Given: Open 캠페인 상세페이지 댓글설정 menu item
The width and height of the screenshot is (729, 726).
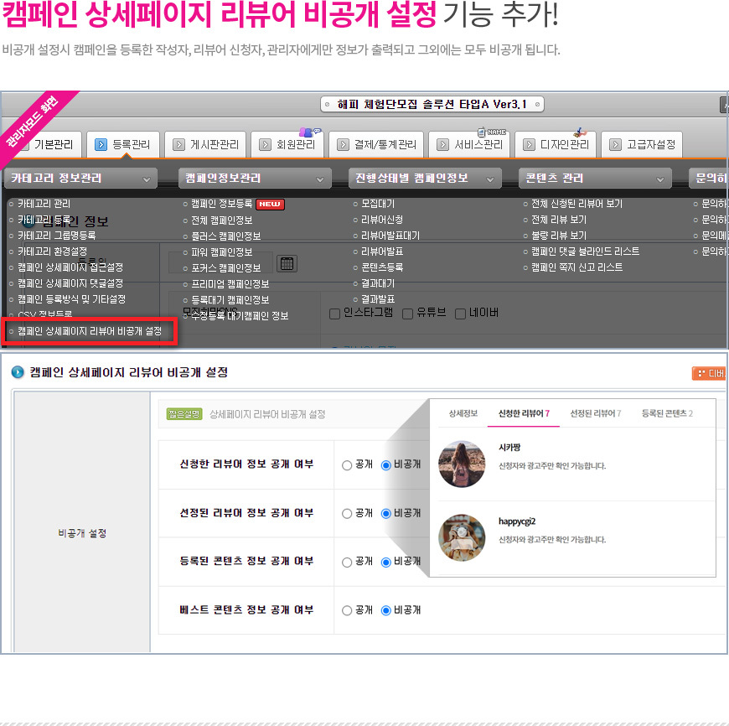Looking at the screenshot, I should [x=70, y=283].
